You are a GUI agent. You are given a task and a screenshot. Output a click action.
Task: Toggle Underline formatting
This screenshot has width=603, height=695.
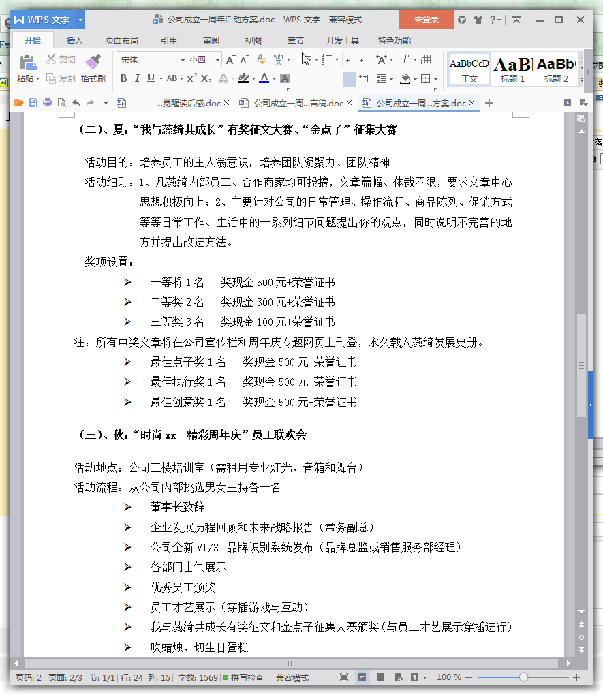point(151,78)
